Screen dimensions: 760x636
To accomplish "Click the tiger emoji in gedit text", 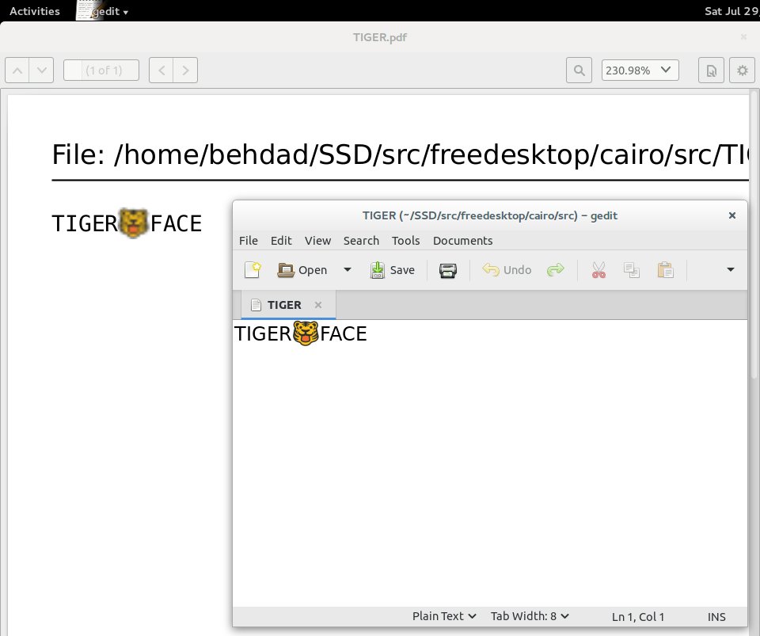I will 306,333.
